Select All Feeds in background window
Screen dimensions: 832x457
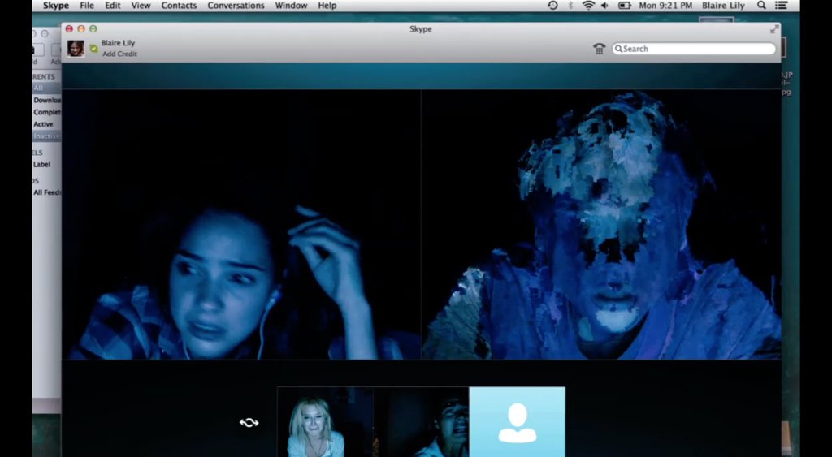[47, 192]
